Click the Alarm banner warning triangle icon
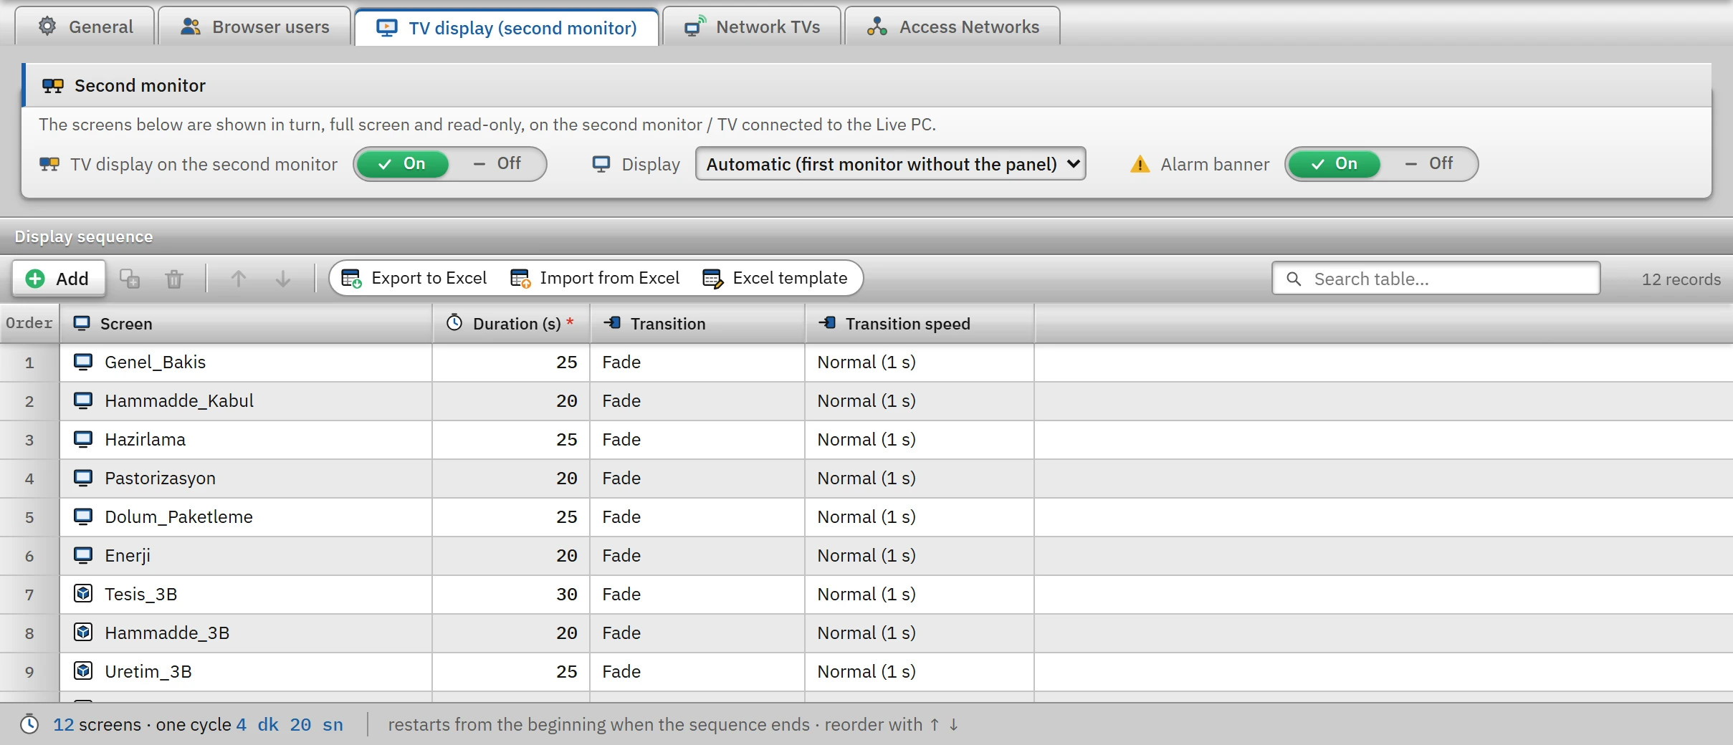Viewport: 1733px width, 745px height. tap(1140, 164)
